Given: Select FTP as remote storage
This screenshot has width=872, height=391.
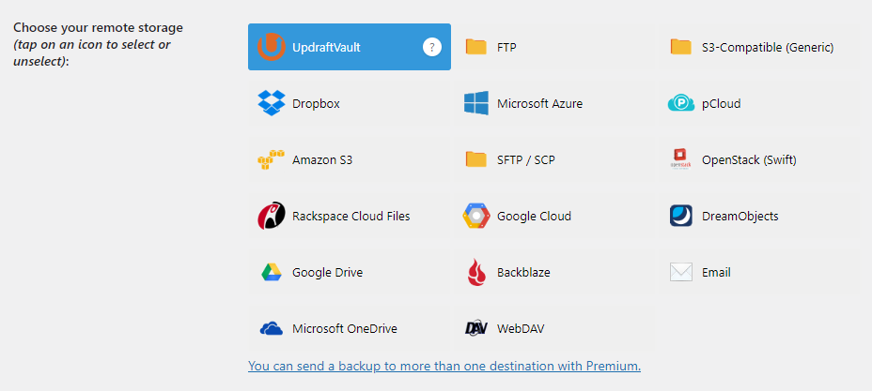Looking at the screenshot, I should 506,47.
